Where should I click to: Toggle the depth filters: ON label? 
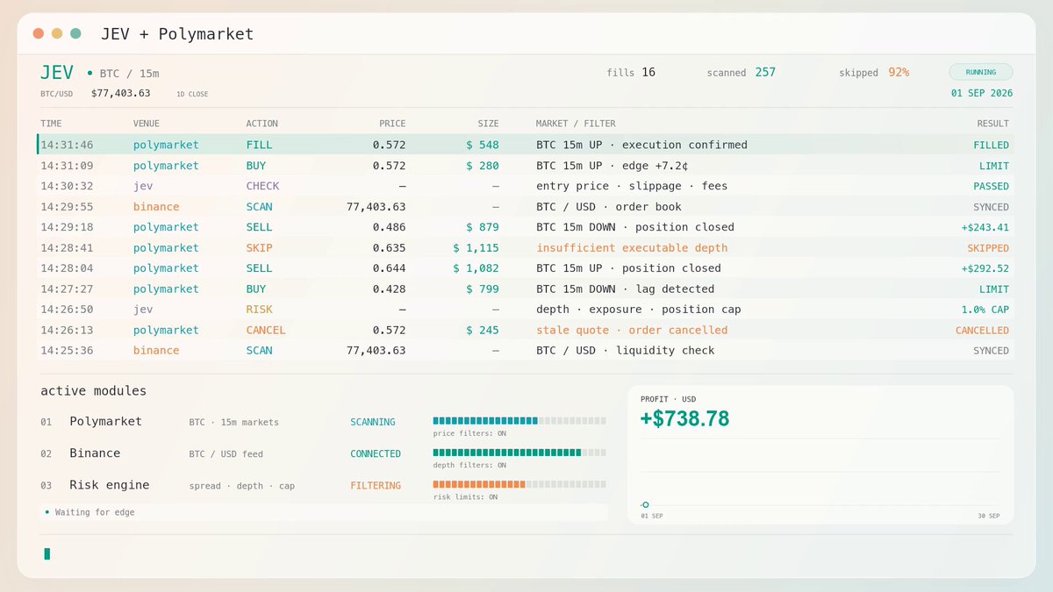[x=469, y=465]
